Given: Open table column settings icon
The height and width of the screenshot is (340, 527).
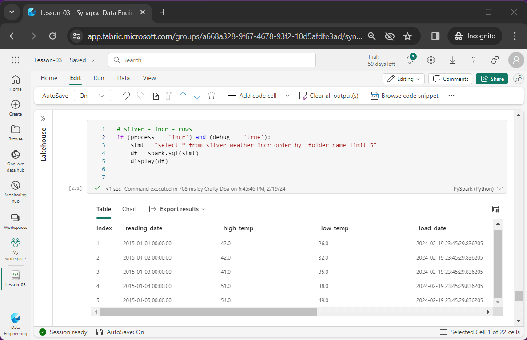Looking at the screenshot, I should (495, 209).
